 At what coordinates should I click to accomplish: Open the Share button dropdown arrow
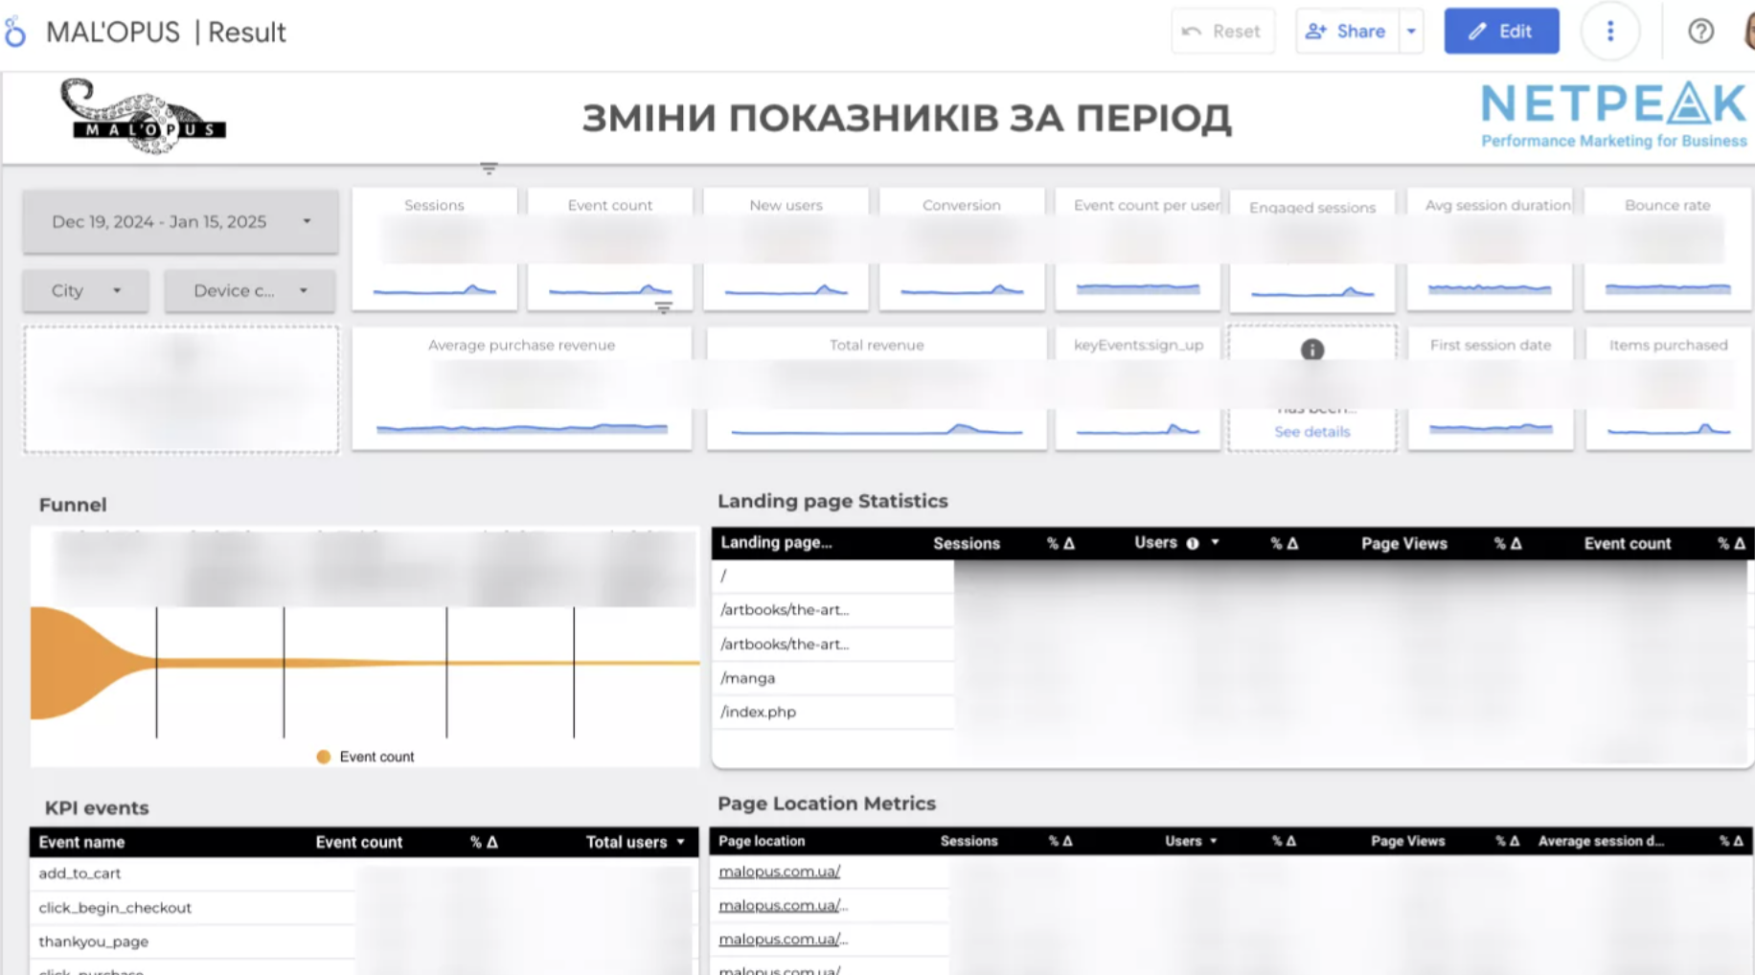tap(1411, 32)
